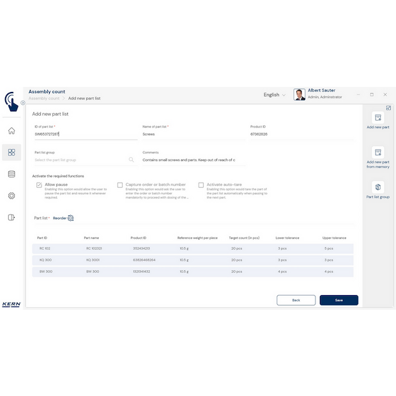This screenshot has height=396, width=396.
Task: Click the Lower tolerance column header
Action: (287, 238)
